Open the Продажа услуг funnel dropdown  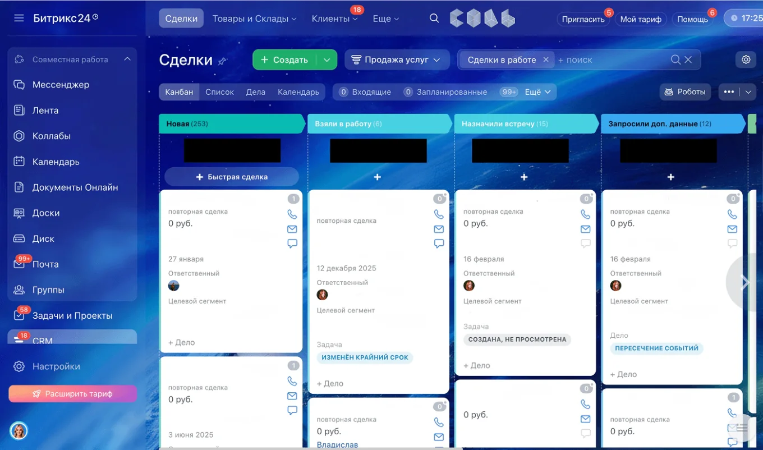[397, 59]
